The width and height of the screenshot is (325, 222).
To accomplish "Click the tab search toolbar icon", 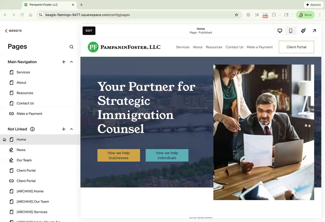I will click(x=286, y=15).
